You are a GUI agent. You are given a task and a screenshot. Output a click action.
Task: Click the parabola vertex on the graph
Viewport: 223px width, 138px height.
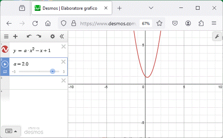[x=147, y=77]
